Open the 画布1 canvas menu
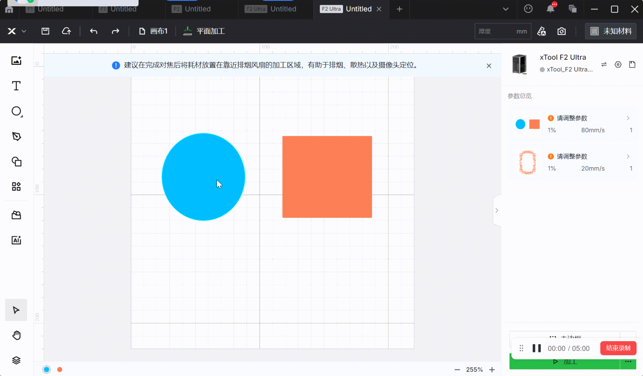The width and height of the screenshot is (643, 376). [x=153, y=31]
